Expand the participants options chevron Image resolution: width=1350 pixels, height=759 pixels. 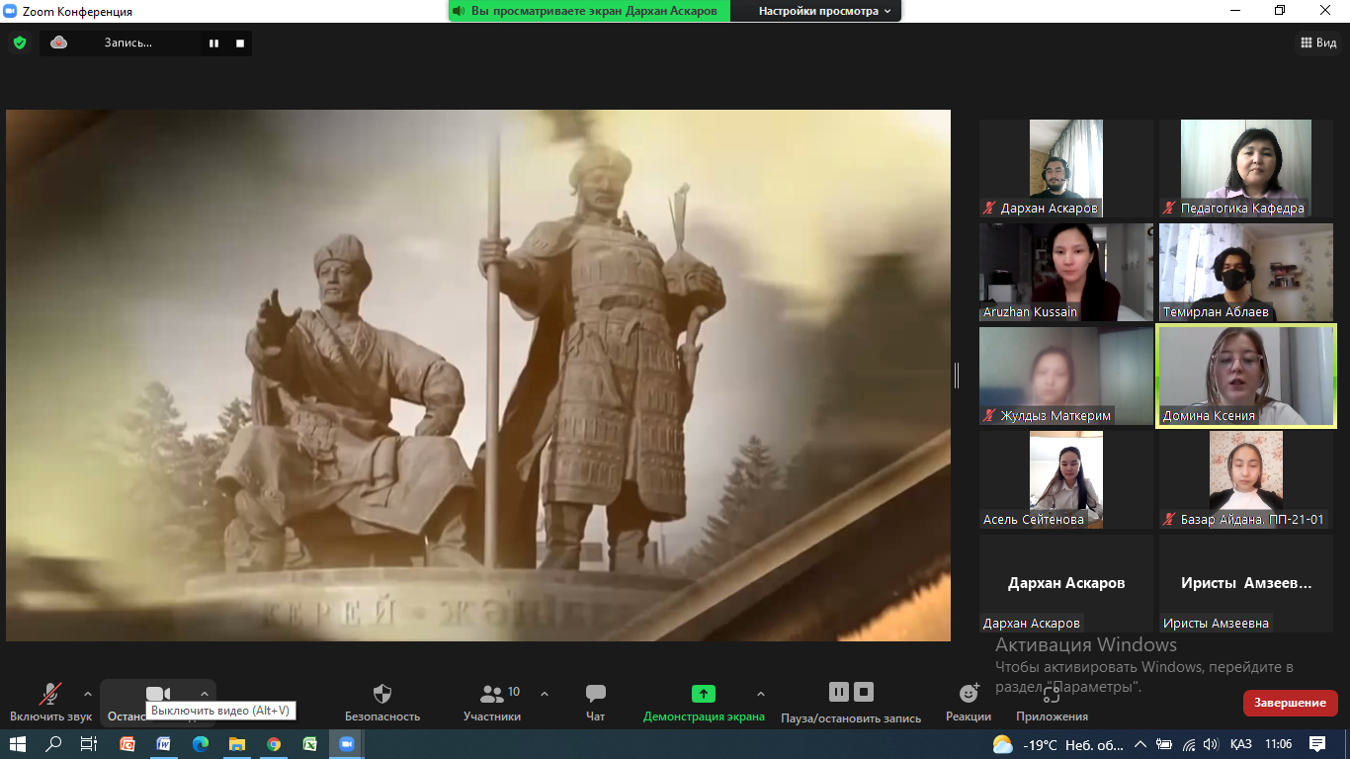(x=545, y=694)
